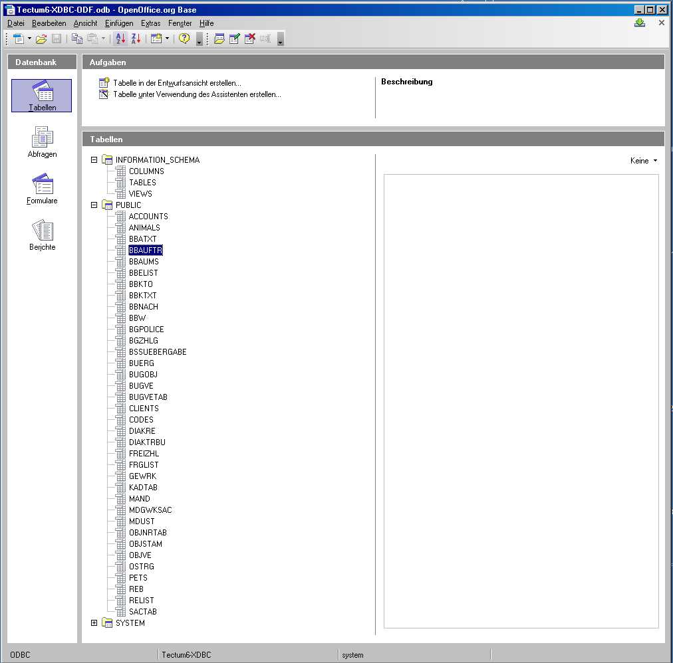
Task: Open the Keine preview mode dropdown
Action: (643, 160)
